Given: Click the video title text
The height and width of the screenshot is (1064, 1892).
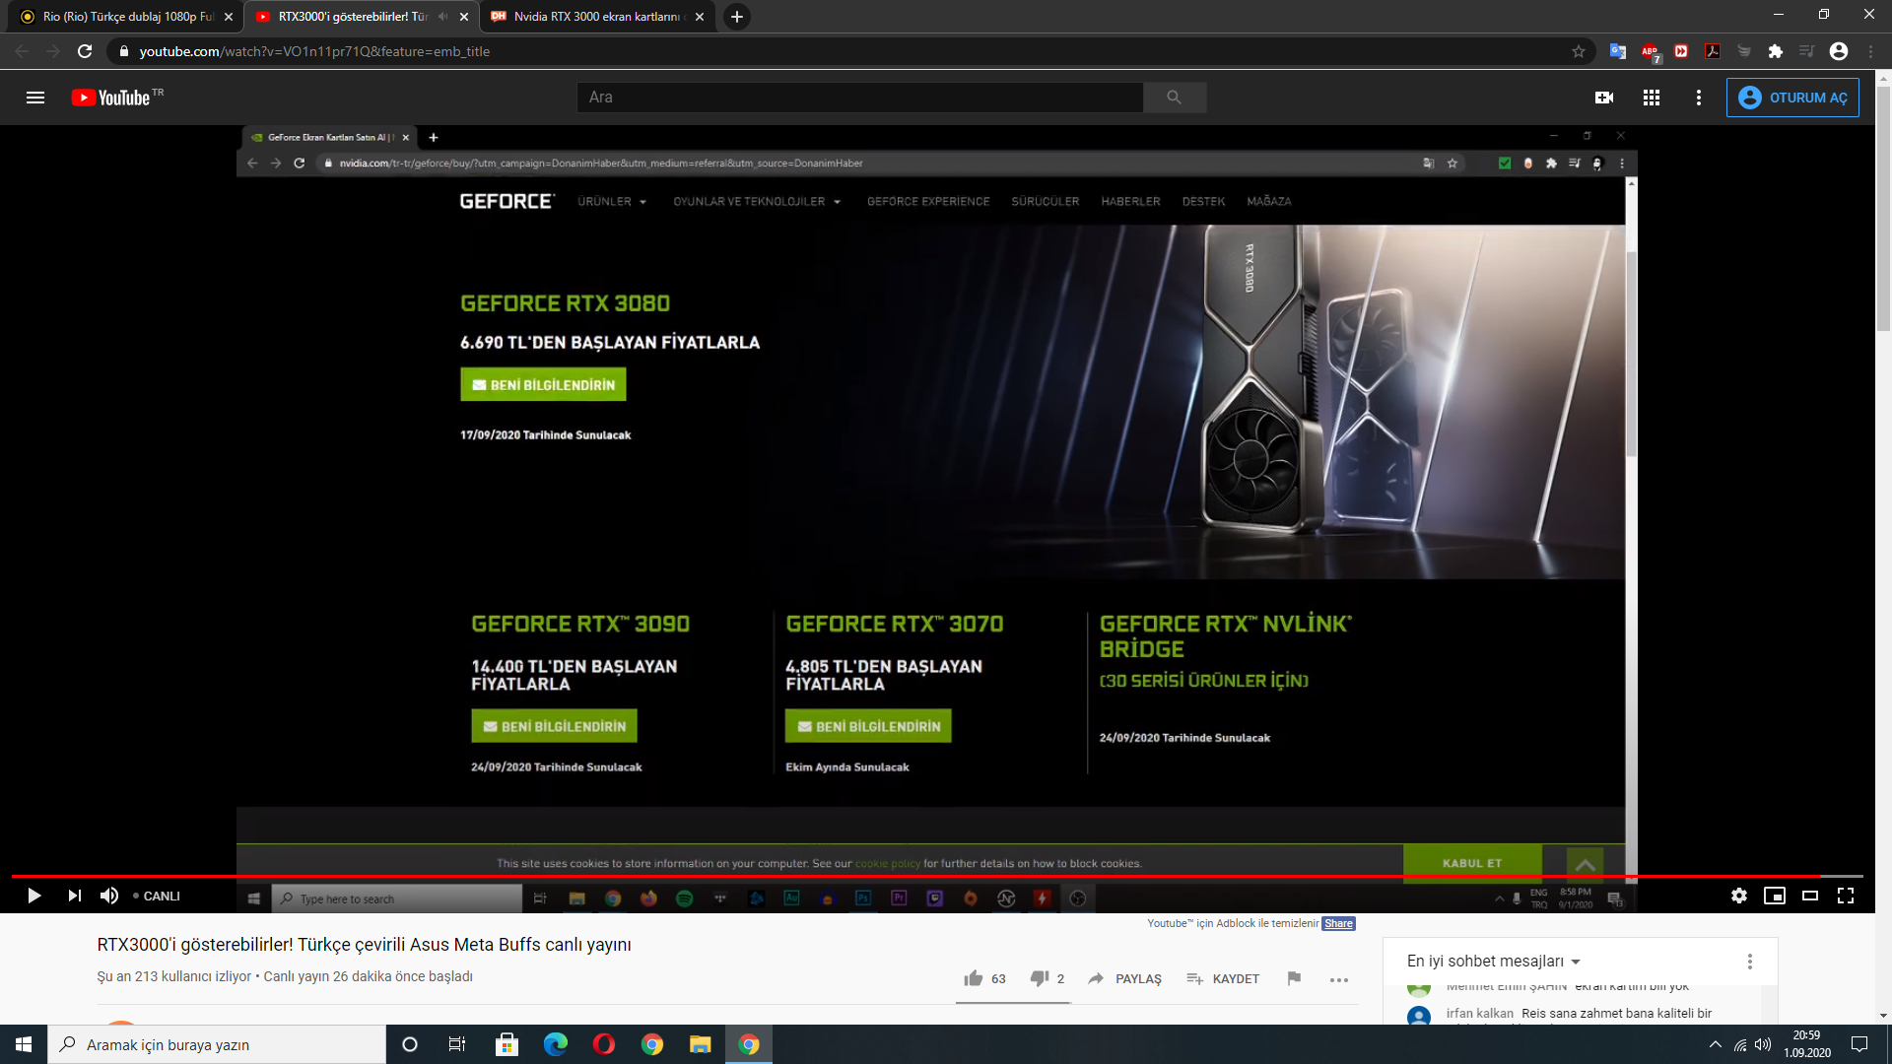Looking at the screenshot, I should click(x=364, y=944).
